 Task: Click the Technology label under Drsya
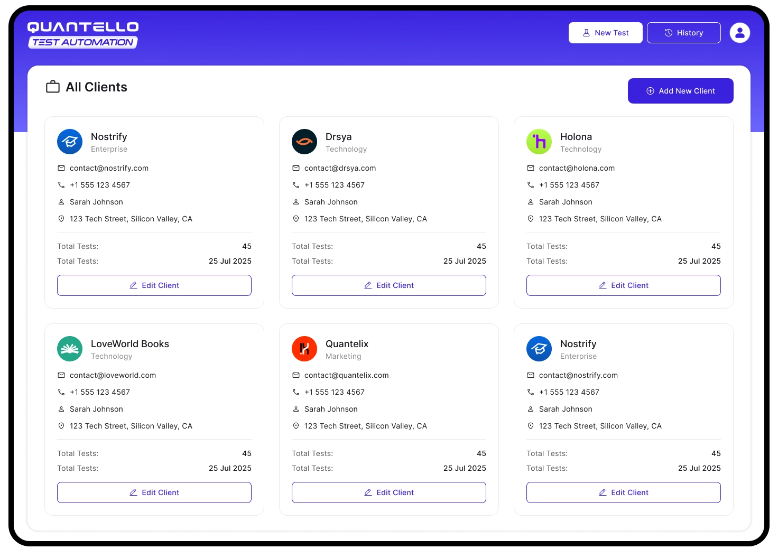(346, 149)
